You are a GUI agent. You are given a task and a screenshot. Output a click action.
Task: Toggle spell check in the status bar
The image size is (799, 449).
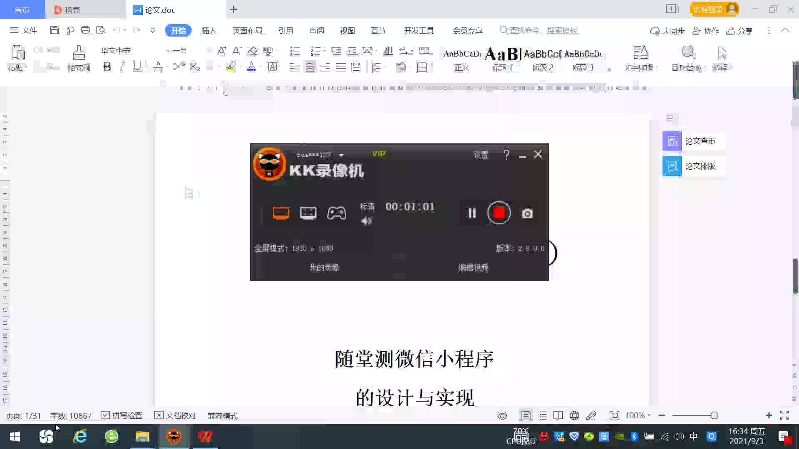[122, 415]
